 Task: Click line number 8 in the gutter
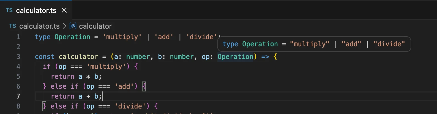click(18, 106)
